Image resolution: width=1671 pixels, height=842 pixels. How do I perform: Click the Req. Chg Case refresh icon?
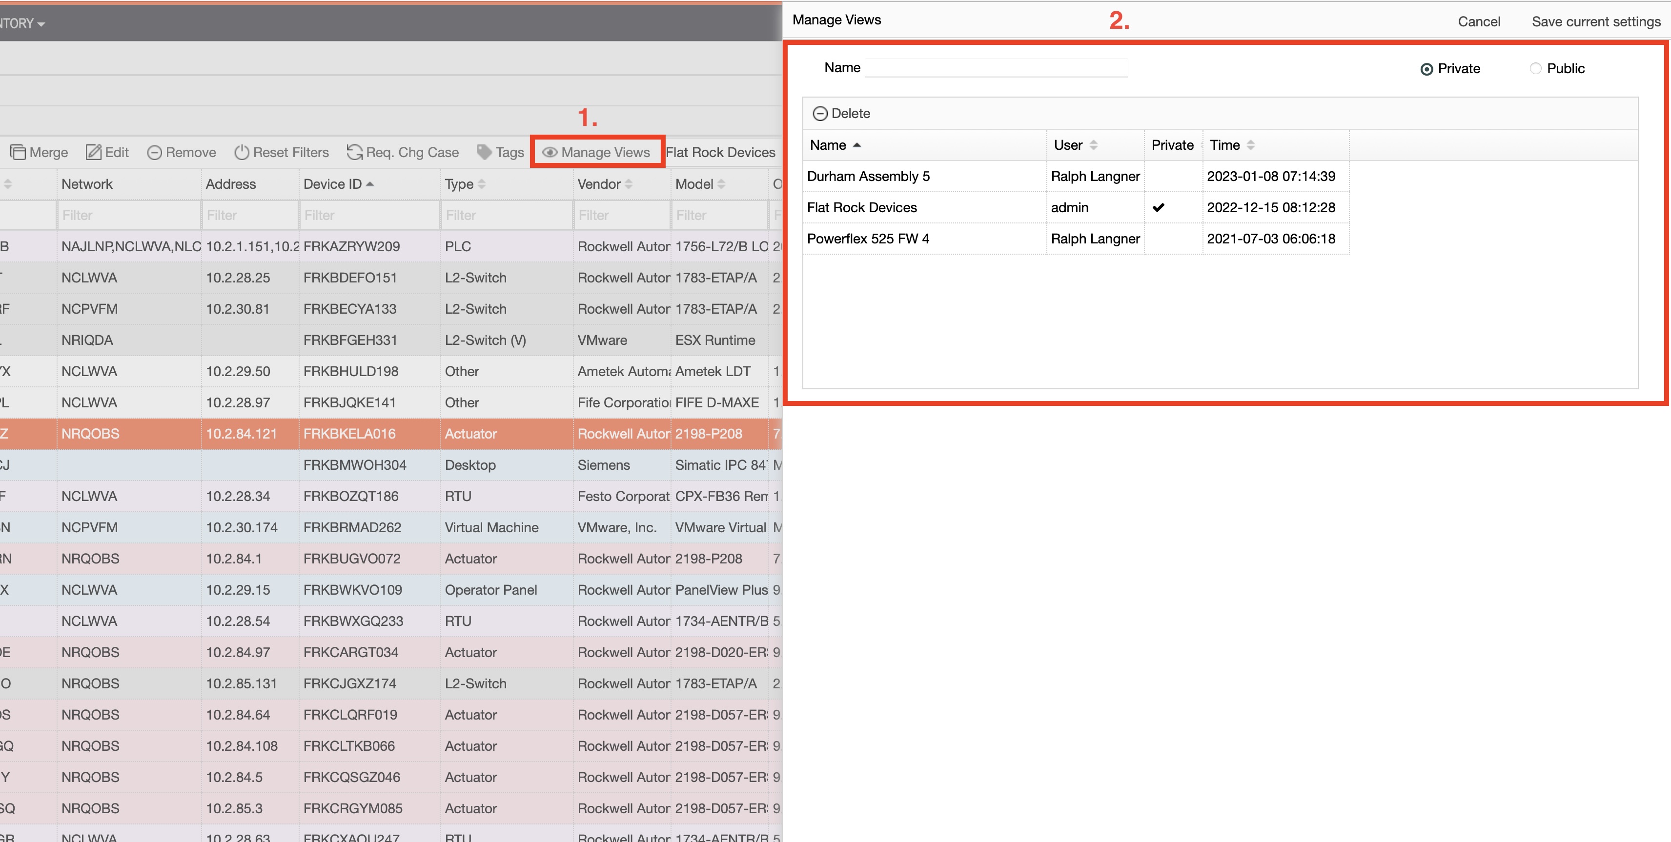[354, 152]
